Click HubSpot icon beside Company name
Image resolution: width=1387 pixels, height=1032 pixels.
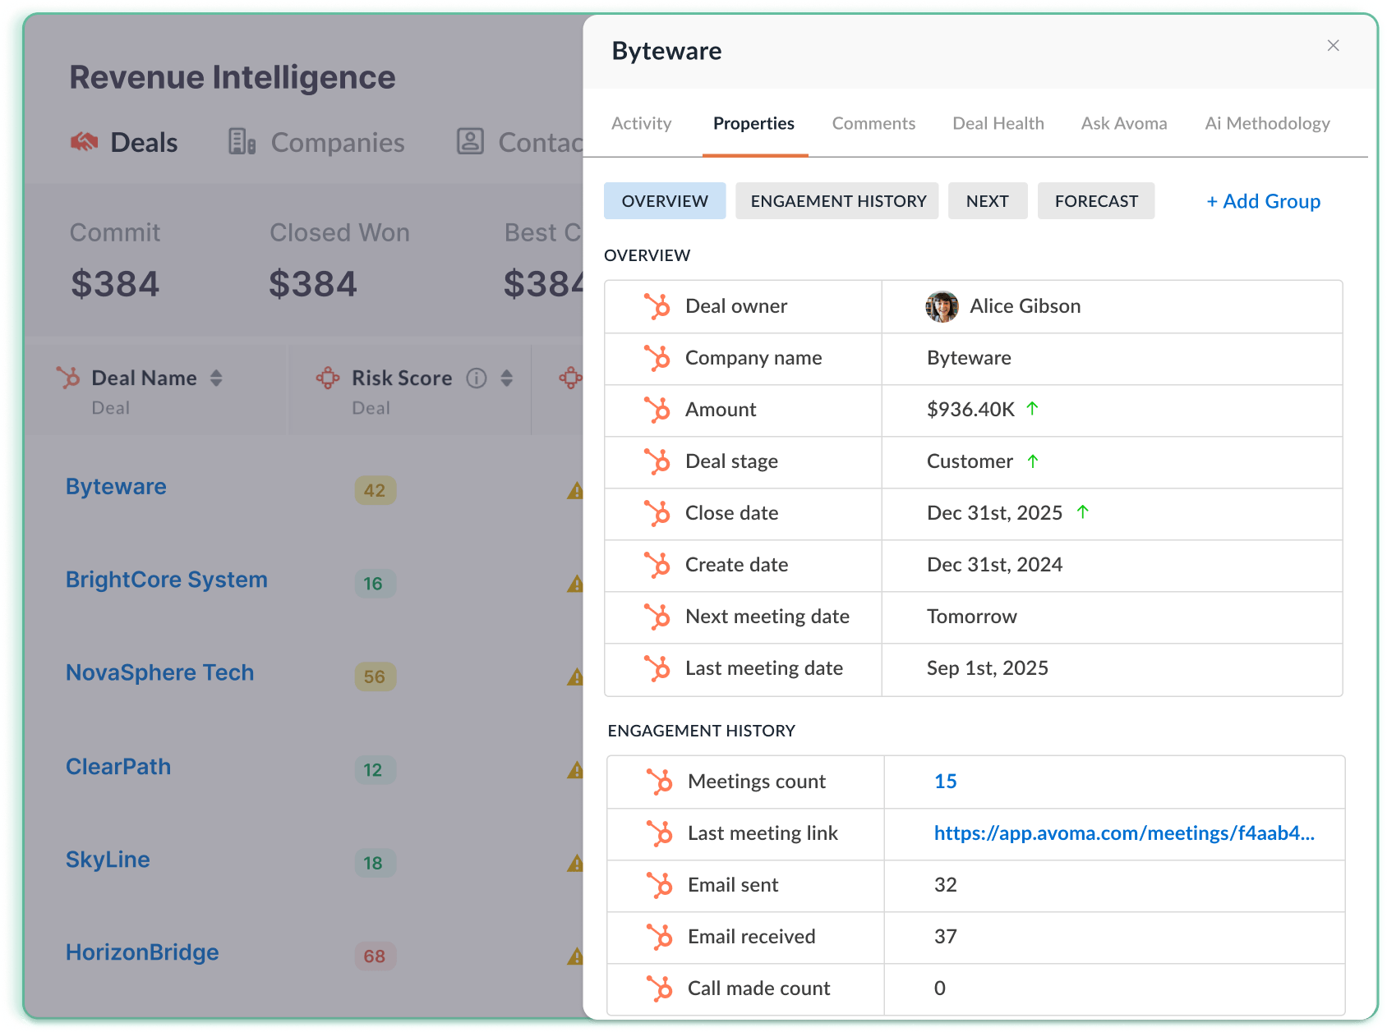click(x=657, y=358)
